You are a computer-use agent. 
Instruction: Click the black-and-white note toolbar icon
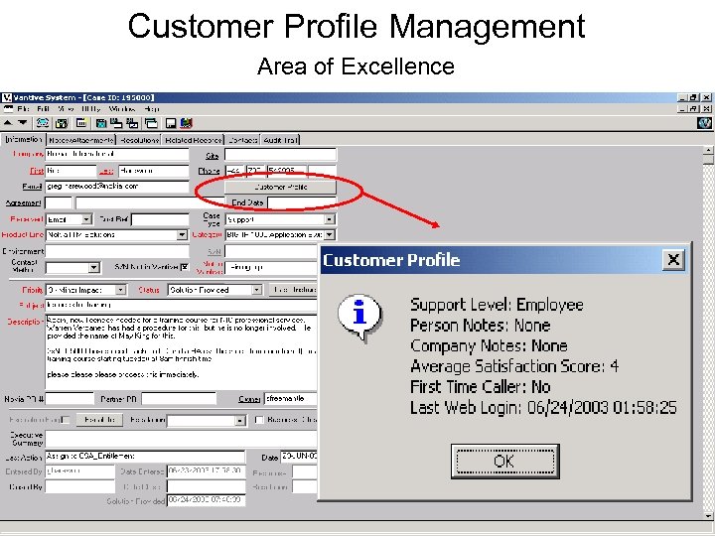click(x=171, y=123)
